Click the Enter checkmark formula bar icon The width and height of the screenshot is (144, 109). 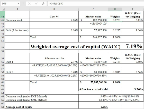click(x=36, y=4)
